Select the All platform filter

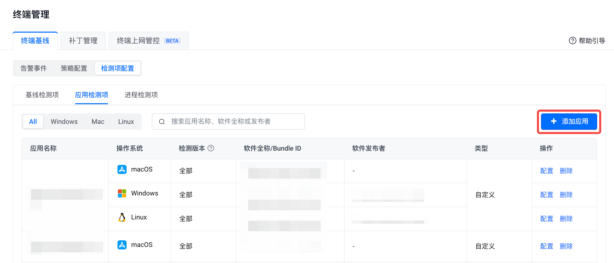[33, 122]
